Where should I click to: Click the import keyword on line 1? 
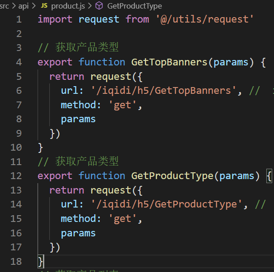tap(55, 19)
